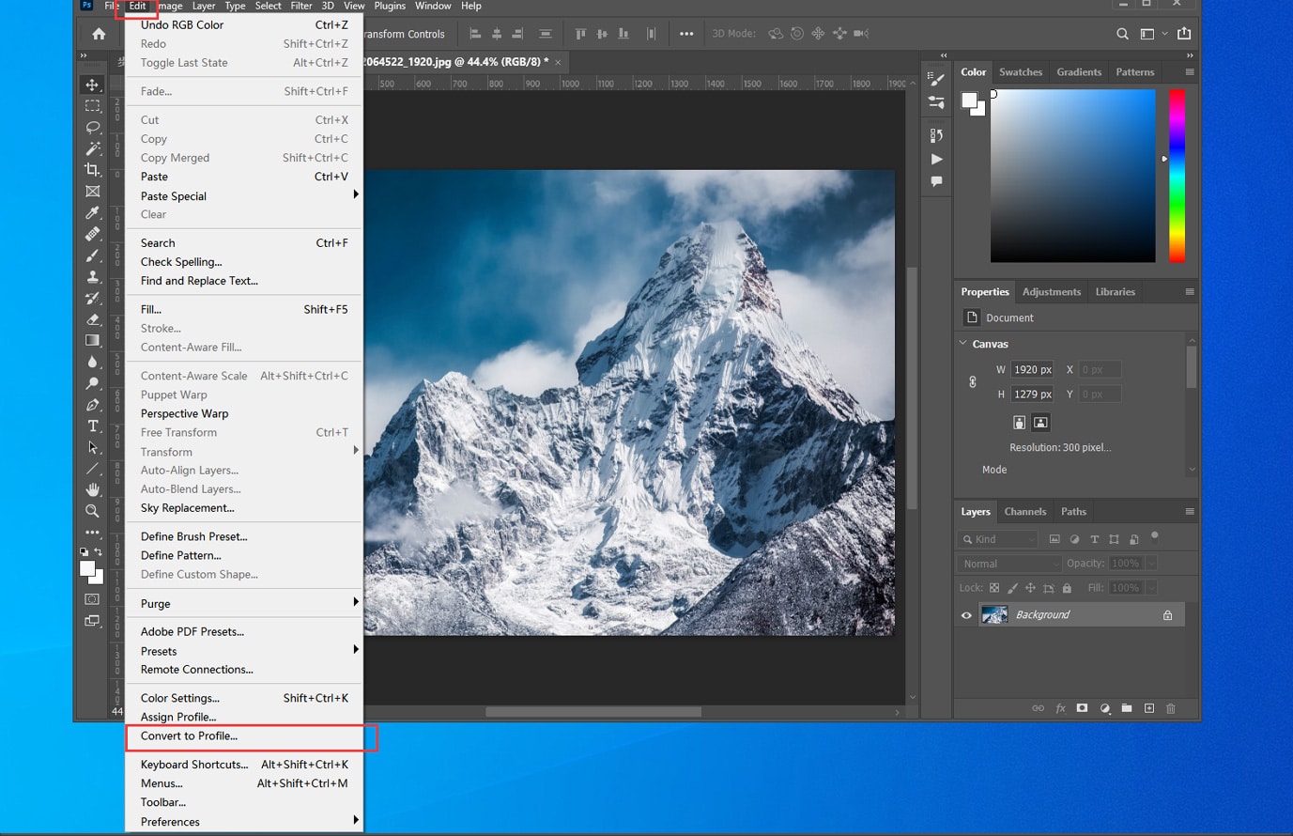Select the Gradient tool
This screenshot has height=836, width=1293.
click(x=92, y=340)
